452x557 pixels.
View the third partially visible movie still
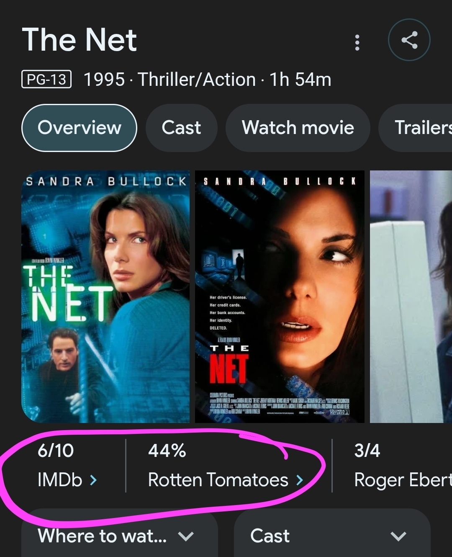click(x=411, y=297)
